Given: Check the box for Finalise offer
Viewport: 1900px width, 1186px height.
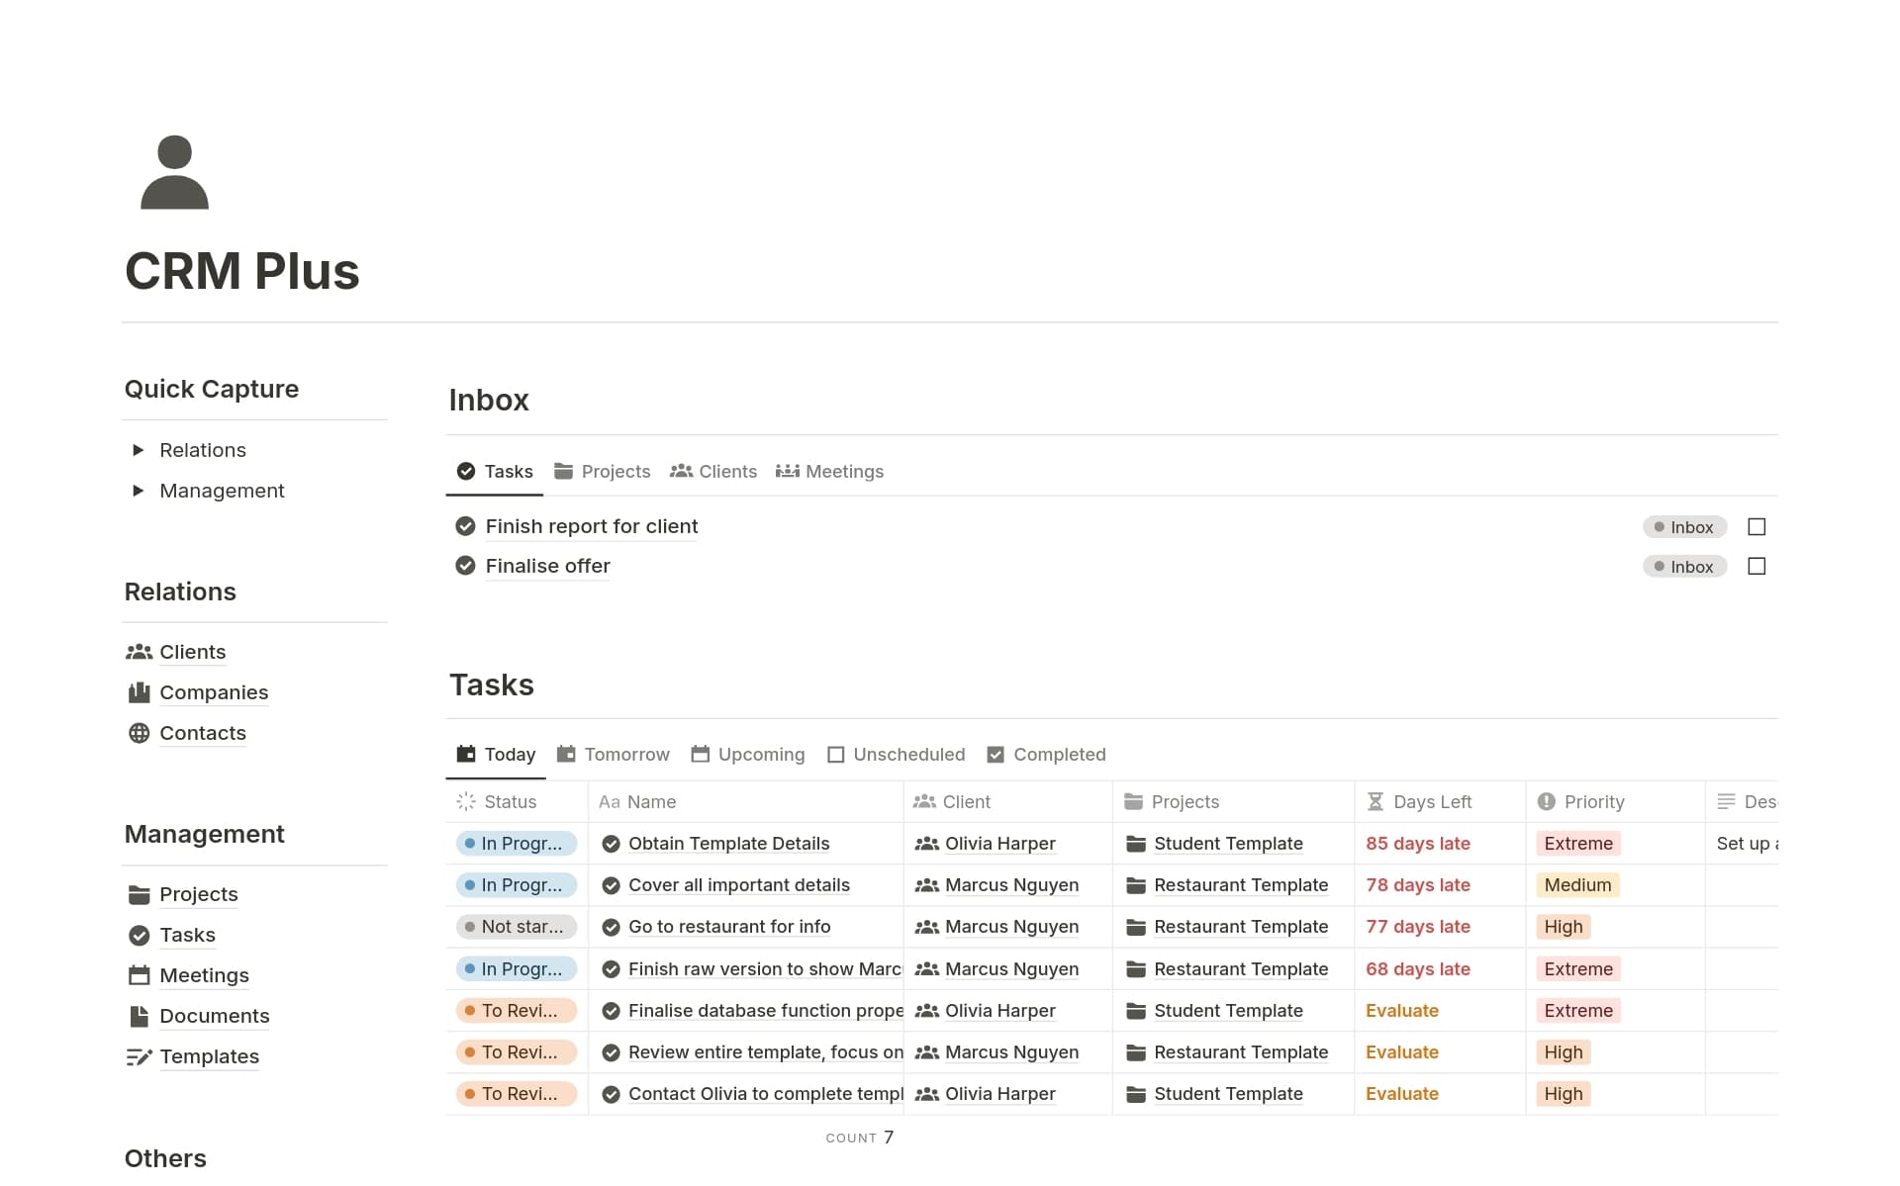Looking at the screenshot, I should 1757,567.
